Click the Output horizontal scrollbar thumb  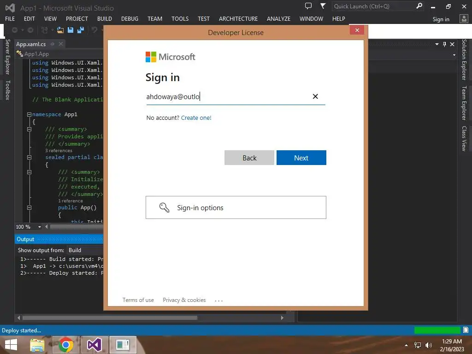click(110, 318)
